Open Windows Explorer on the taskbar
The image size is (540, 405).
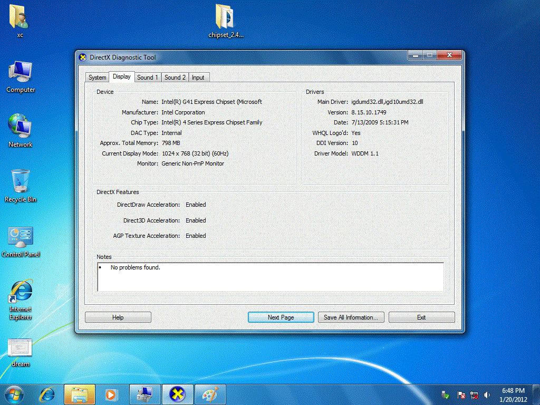click(x=80, y=394)
